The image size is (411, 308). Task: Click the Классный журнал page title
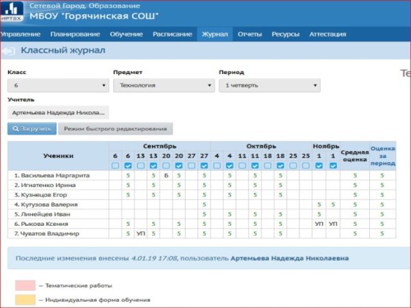(63, 50)
